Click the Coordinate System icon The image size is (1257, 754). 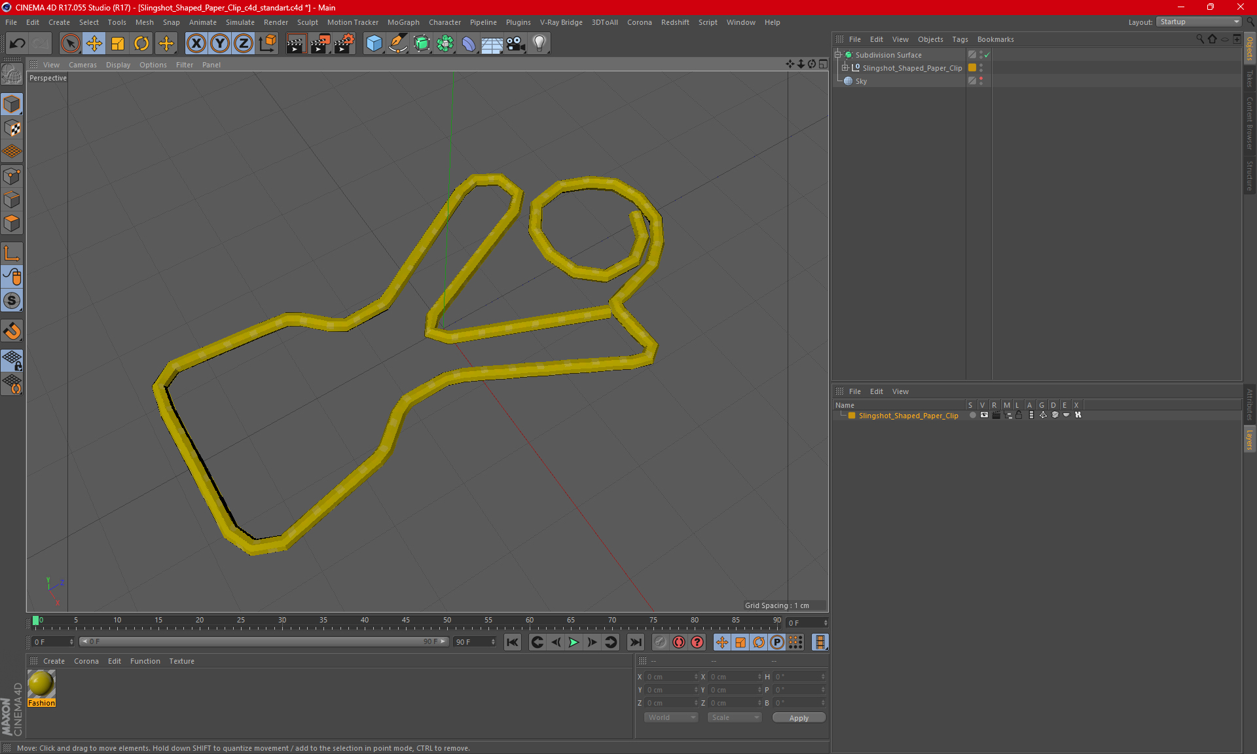pos(268,43)
